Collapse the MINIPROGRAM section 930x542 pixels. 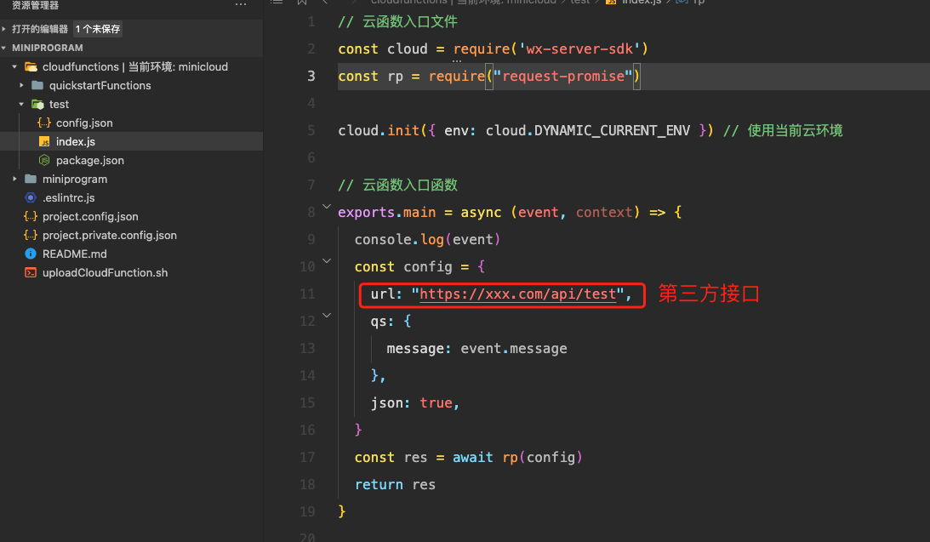[4, 48]
